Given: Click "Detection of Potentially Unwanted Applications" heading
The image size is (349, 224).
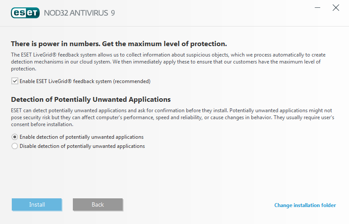Looking at the screenshot, I should point(91,100).
